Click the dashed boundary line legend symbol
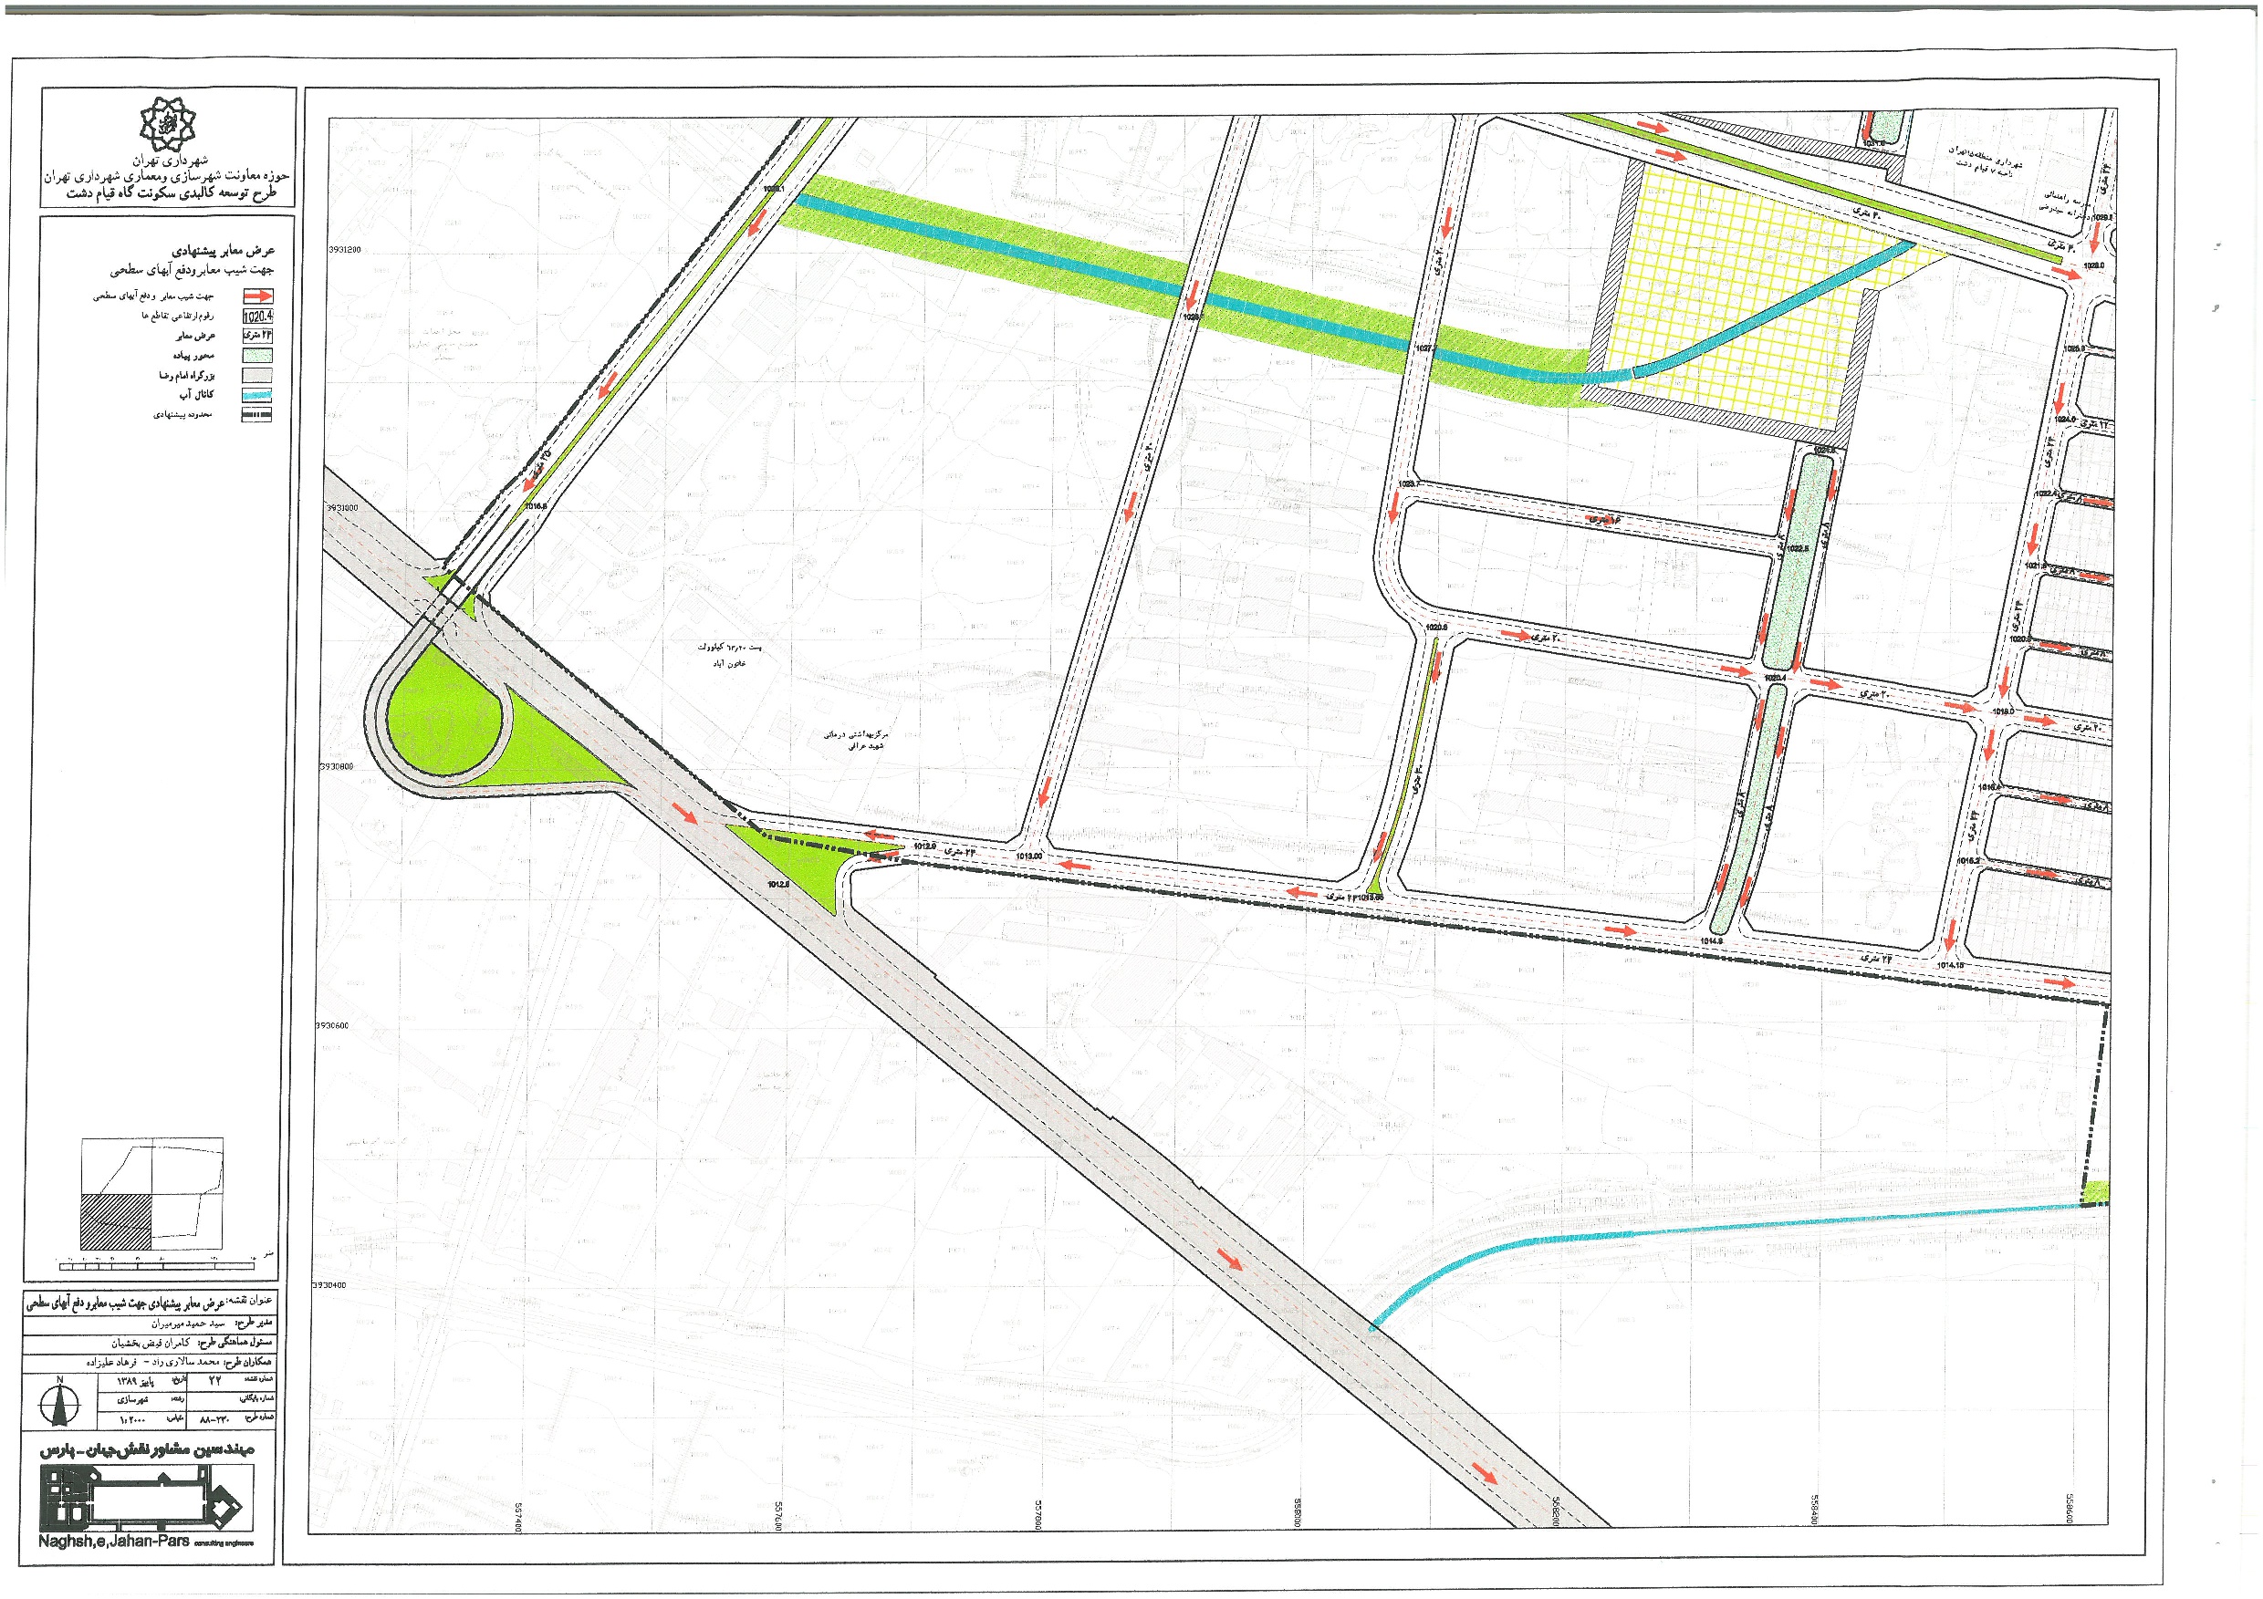 point(257,415)
